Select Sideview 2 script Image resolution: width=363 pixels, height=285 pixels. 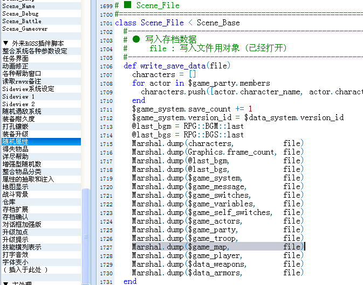pos(41,104)
